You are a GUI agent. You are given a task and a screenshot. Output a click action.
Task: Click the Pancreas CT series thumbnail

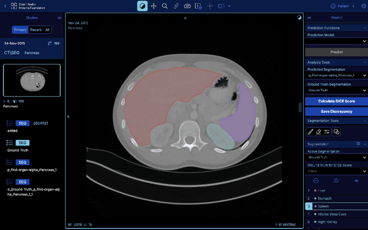point(32,80)
